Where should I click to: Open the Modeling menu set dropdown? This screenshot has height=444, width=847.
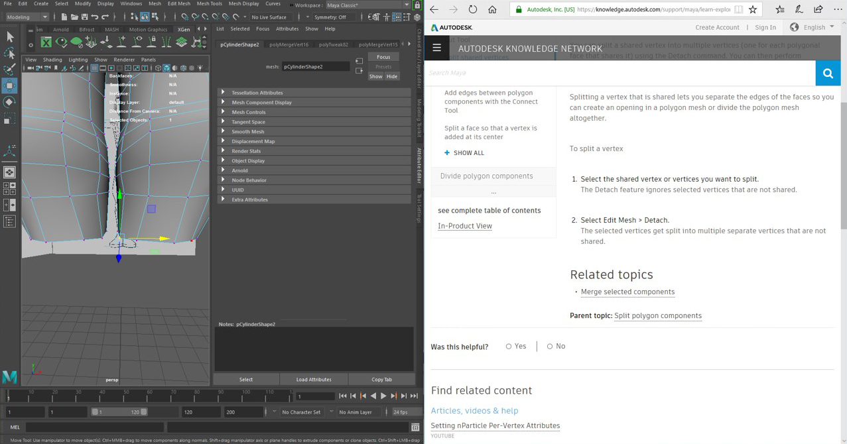click(x=27, y=17)
